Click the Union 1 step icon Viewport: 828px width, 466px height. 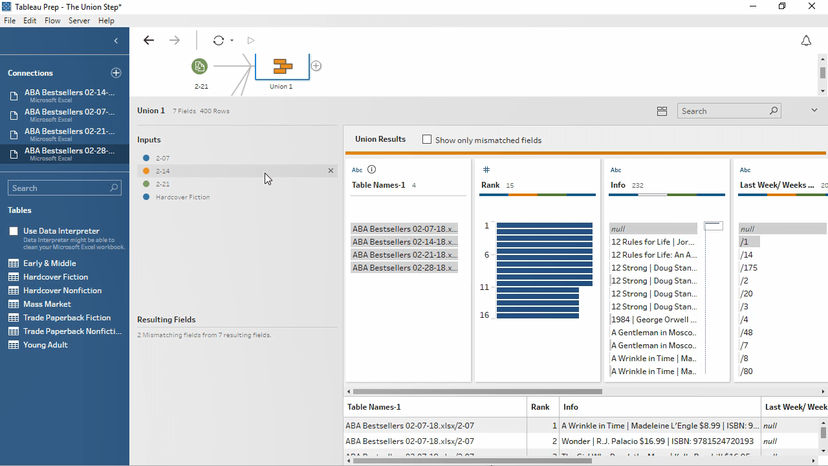coord(282,66)
